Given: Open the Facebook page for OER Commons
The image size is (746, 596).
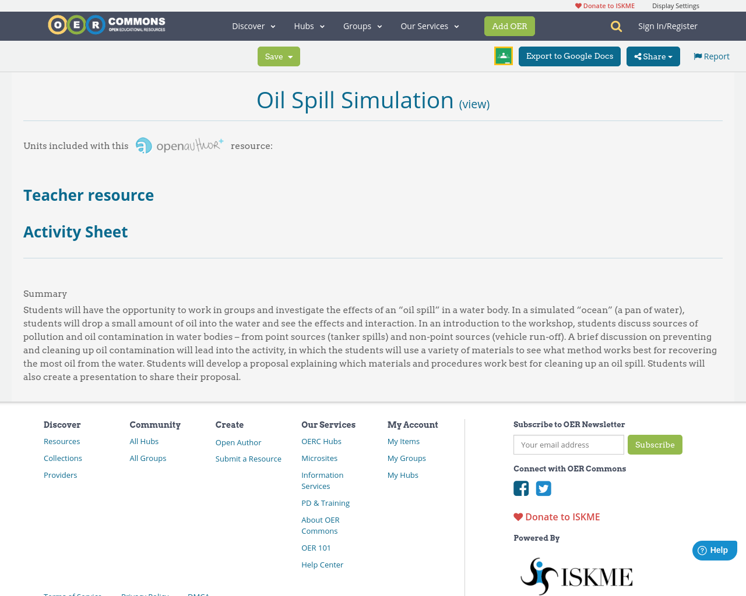Looking at the screenshot, I should point(520,488).
